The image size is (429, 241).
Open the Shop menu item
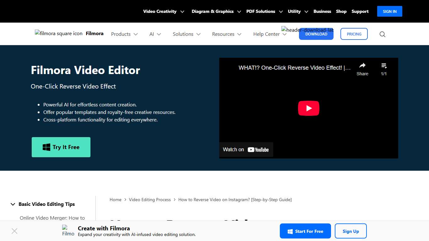point(341,11)
